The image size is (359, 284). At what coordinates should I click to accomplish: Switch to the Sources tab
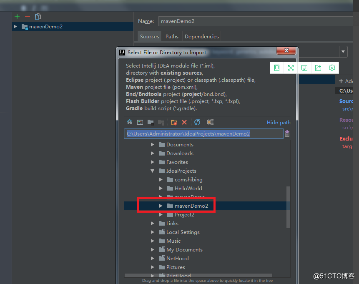(150, 36)
